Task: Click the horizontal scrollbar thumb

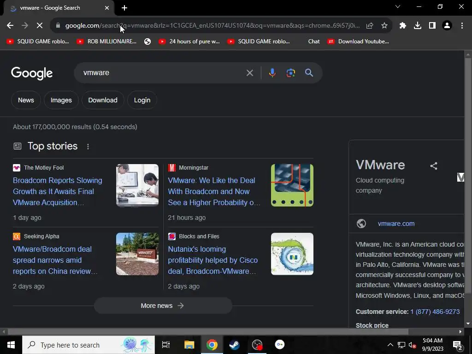Action: (x=208, y=332)
